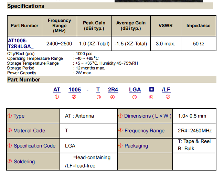Click '② Dimensions ( L × W )' cell
Viewport: 224px width, 175px height.
click(x=145, y=116)
